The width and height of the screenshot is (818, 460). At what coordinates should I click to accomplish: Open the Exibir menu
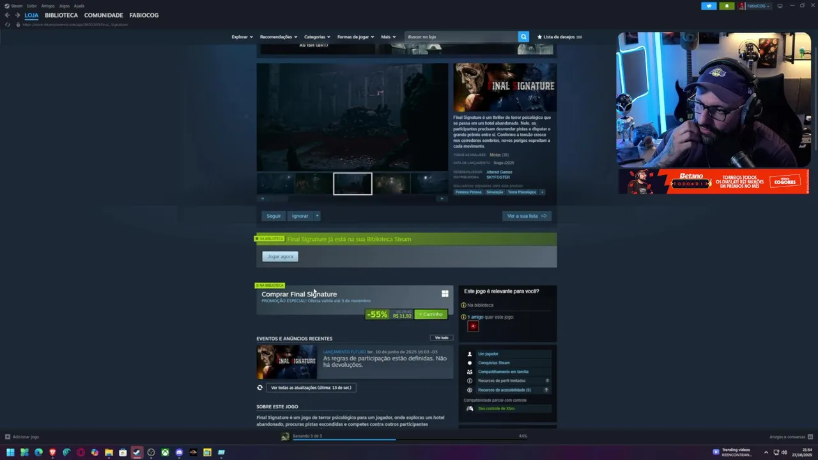pos(32,6)
